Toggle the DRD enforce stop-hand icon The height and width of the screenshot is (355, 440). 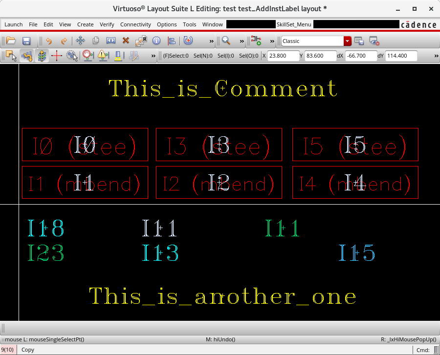pyautogui.click(x=88, y=55)
